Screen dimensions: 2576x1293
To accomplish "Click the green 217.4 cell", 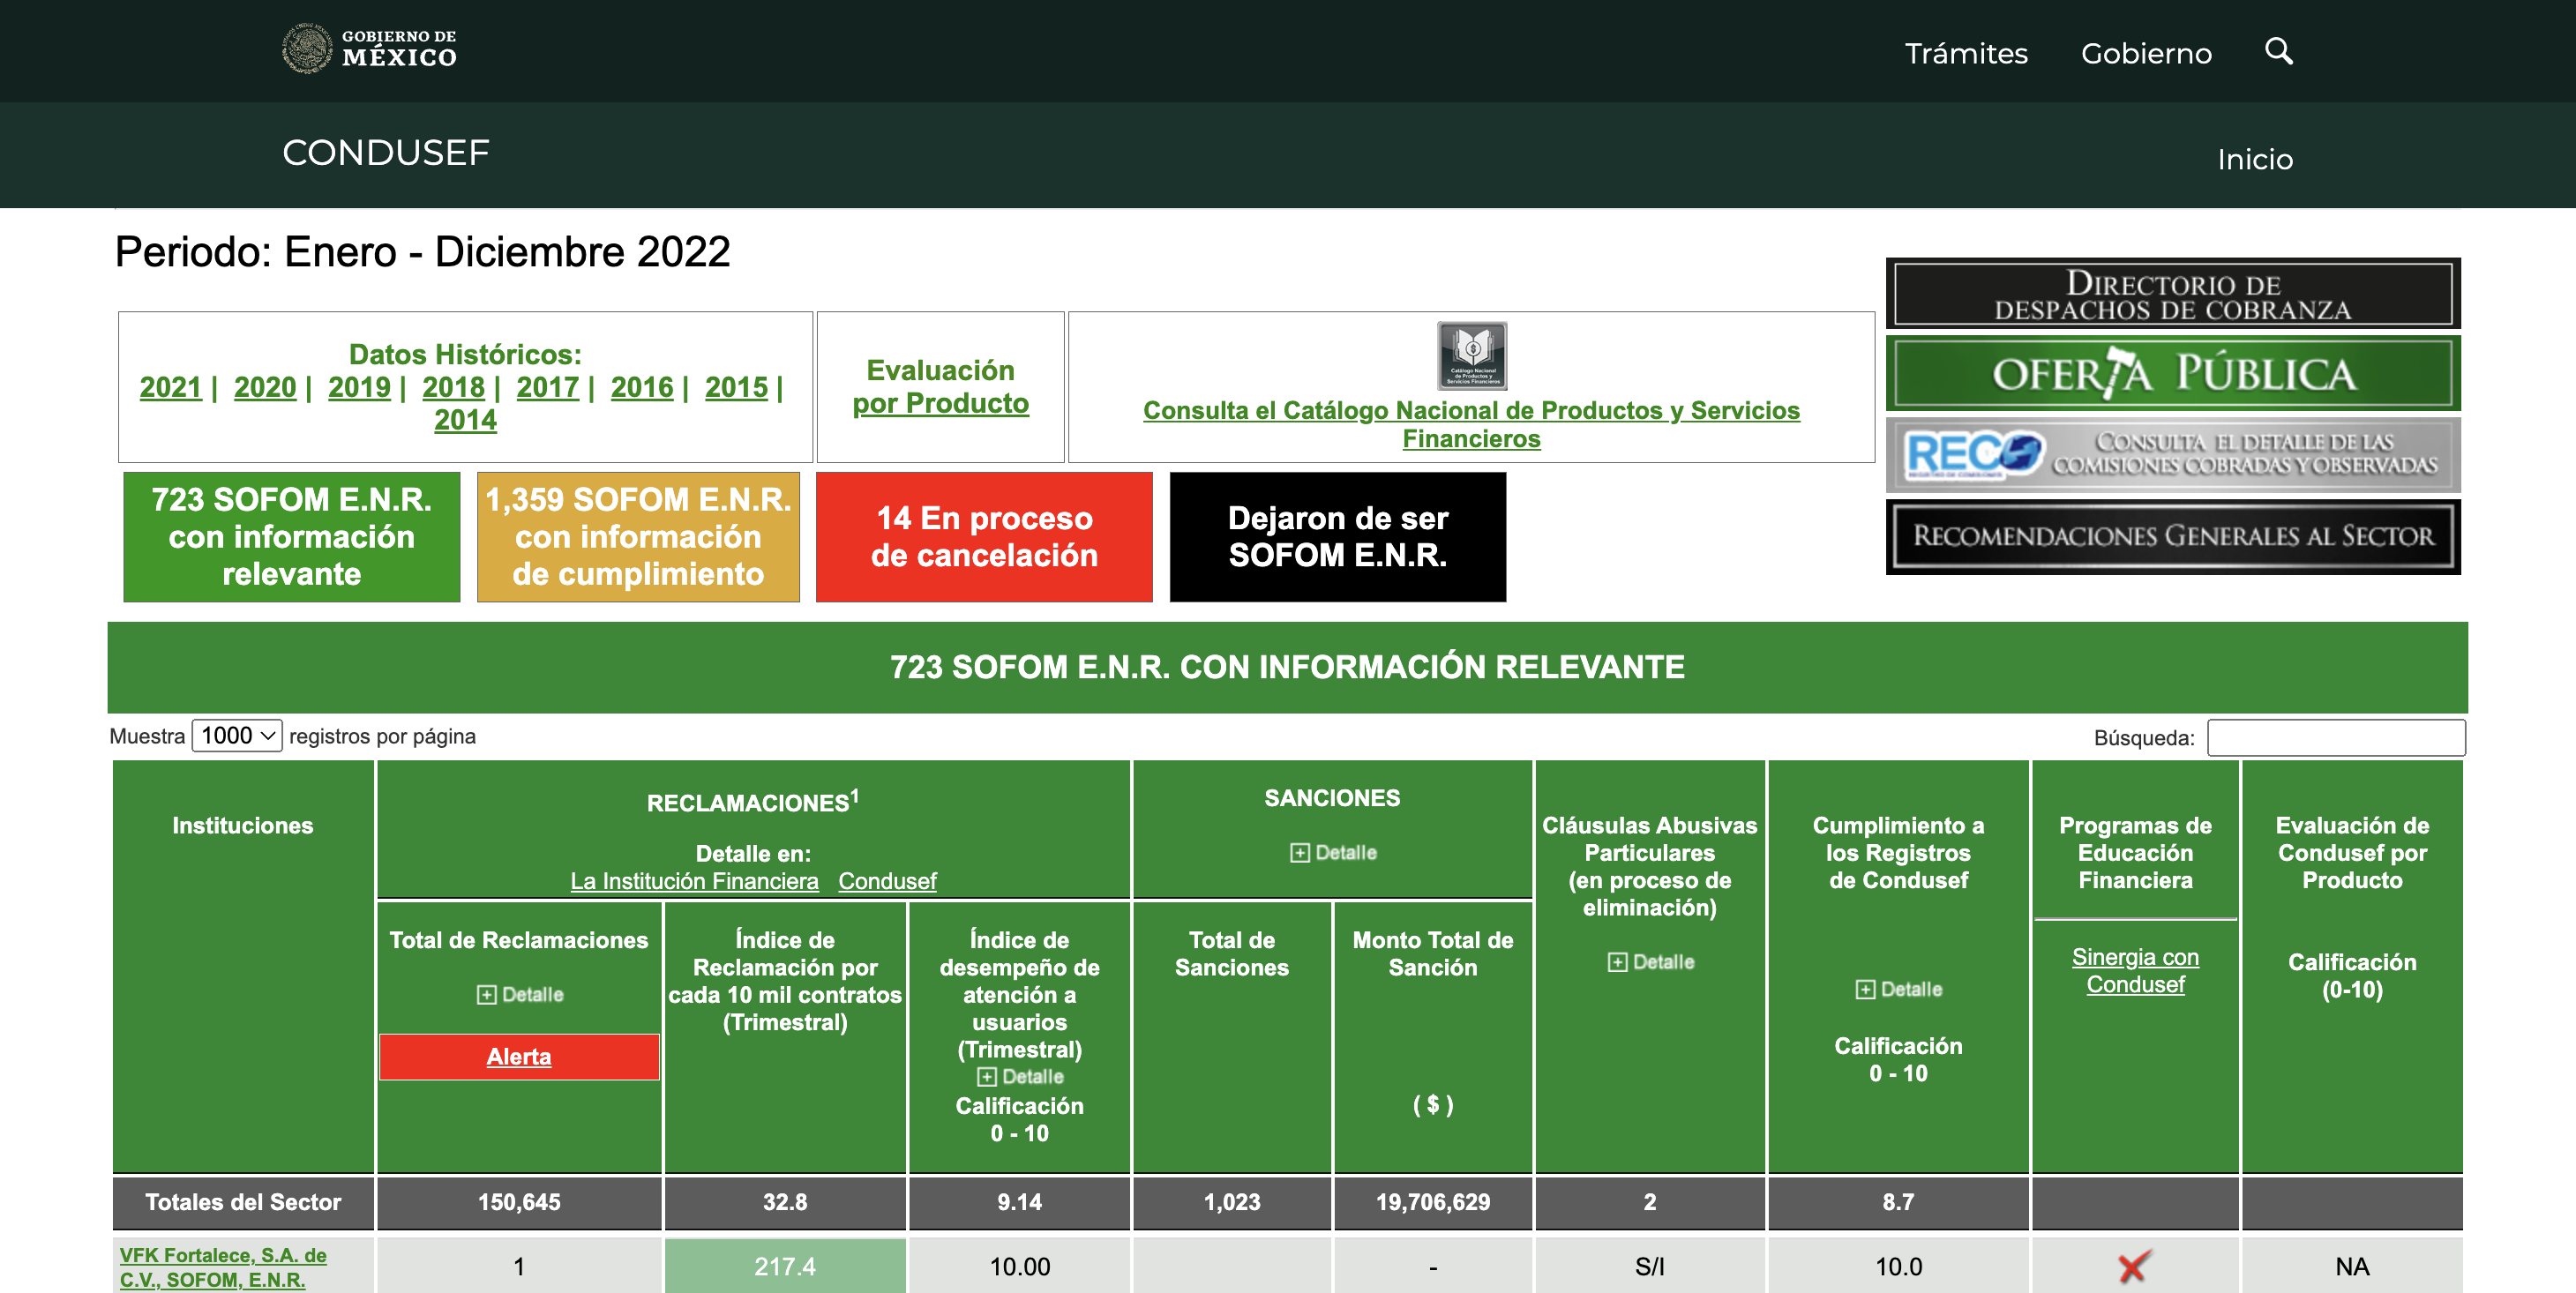I will (785, 1266).
